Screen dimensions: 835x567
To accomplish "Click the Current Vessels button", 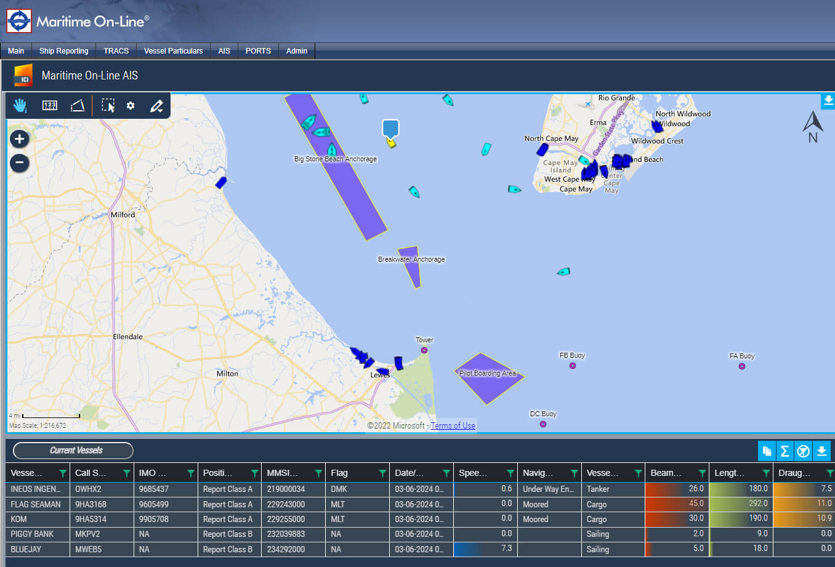I will (73, 451).
